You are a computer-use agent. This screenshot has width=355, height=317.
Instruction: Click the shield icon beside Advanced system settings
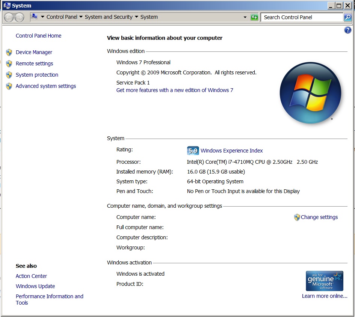[9, 86]
